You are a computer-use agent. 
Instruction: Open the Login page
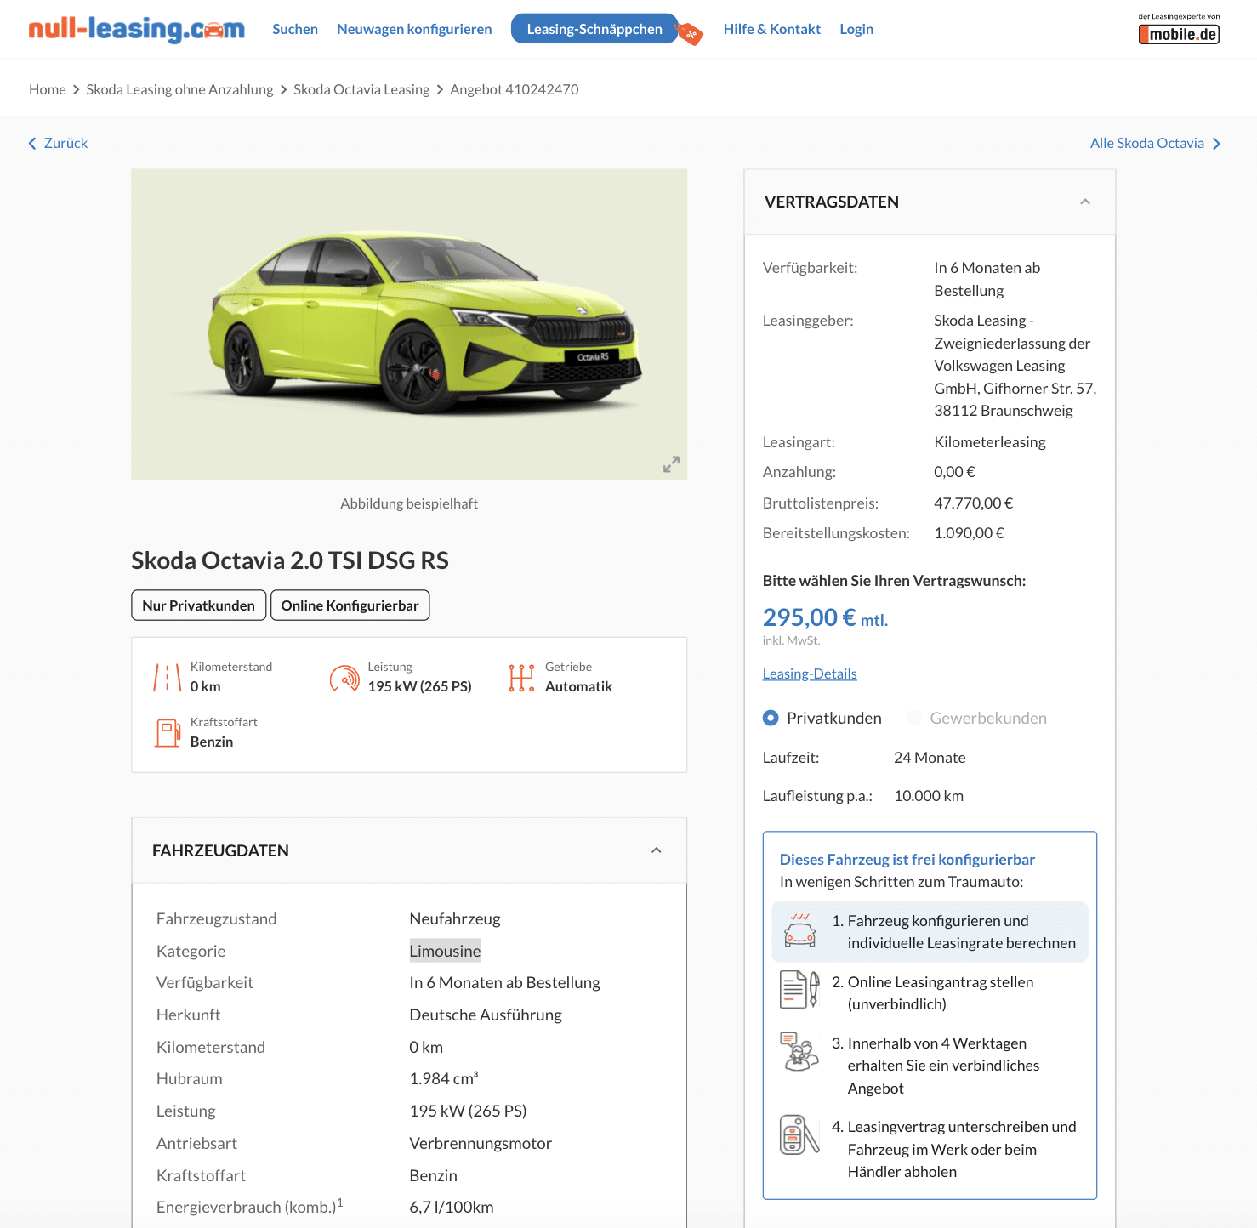coord(856,29)
